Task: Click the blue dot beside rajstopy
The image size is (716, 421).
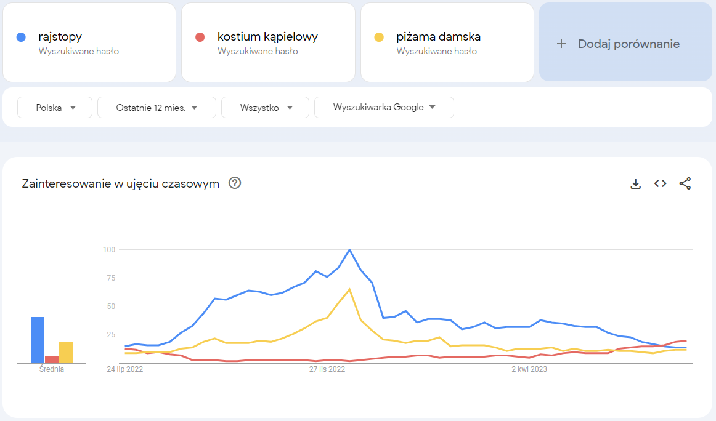Action: click(21, 37)
